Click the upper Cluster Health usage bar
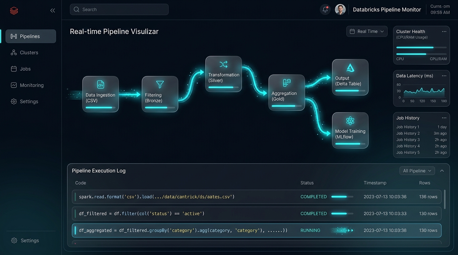 coord(421,47)
